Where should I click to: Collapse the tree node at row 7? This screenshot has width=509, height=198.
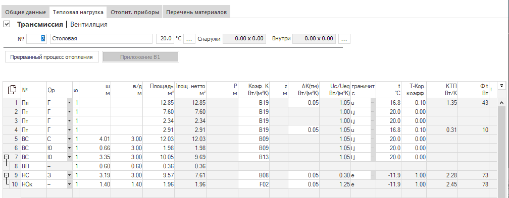pyautogui.click(x=6, y=157)
